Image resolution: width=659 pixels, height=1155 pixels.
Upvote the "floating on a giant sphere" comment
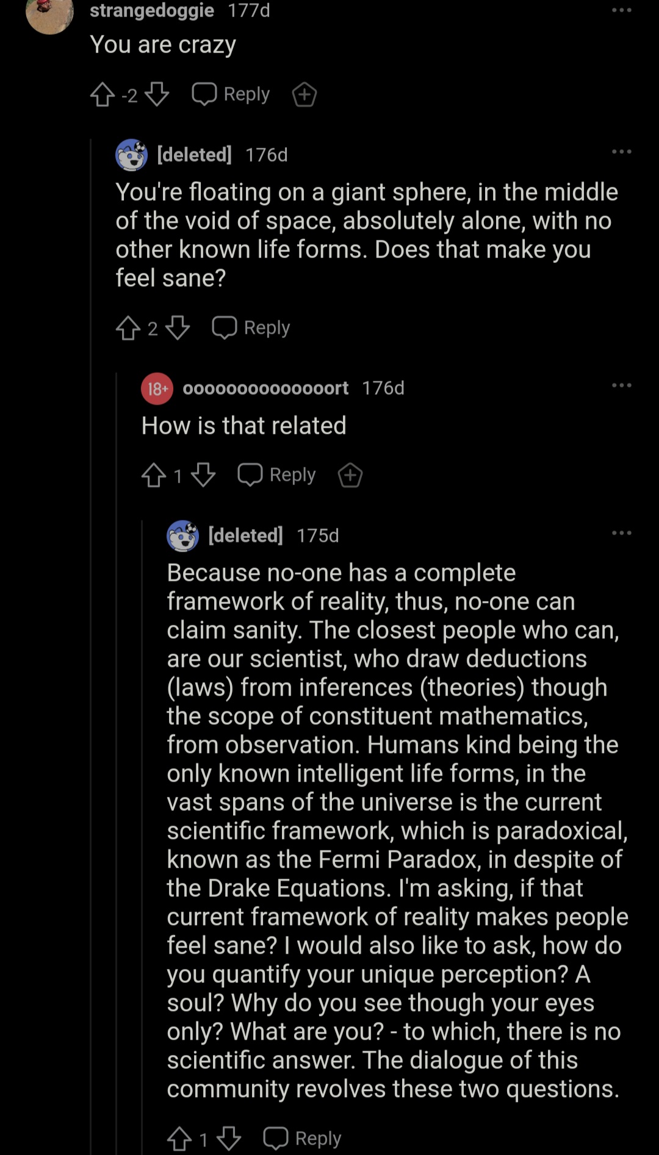[128, 328]
